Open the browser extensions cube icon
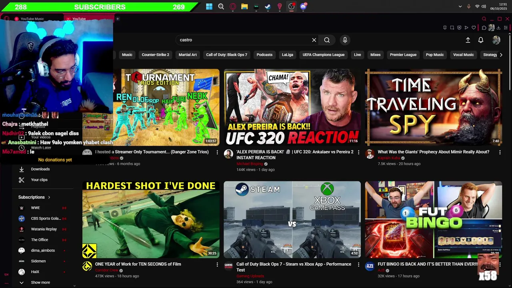This screenshot has height=288, width=512. coord(484,28)
